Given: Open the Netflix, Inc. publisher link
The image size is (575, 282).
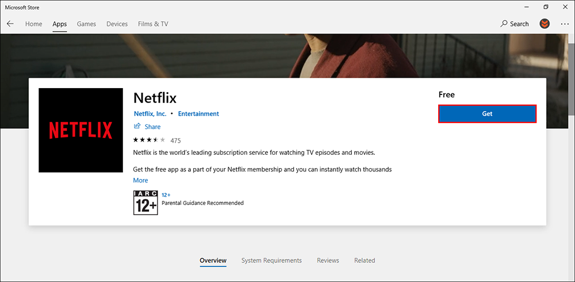Looking at the screenshot, I should point(150,114).
